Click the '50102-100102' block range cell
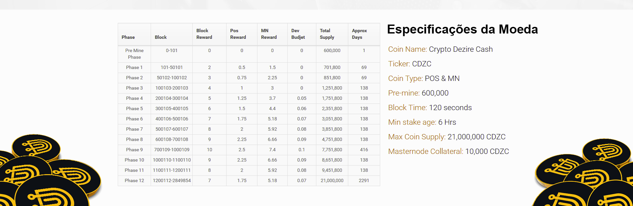The image size is (633, 206). click(x=172, y=78)
